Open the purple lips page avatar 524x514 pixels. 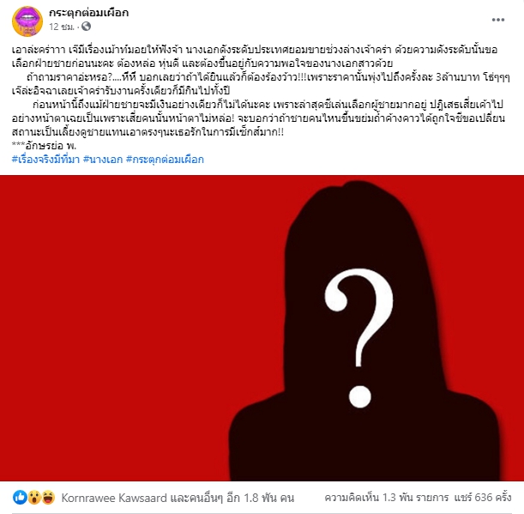pos(27,21)
